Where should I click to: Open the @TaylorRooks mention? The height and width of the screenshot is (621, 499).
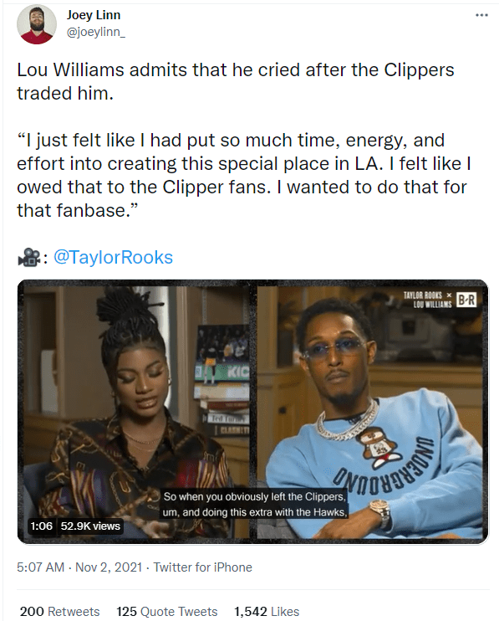click(113, 258)
